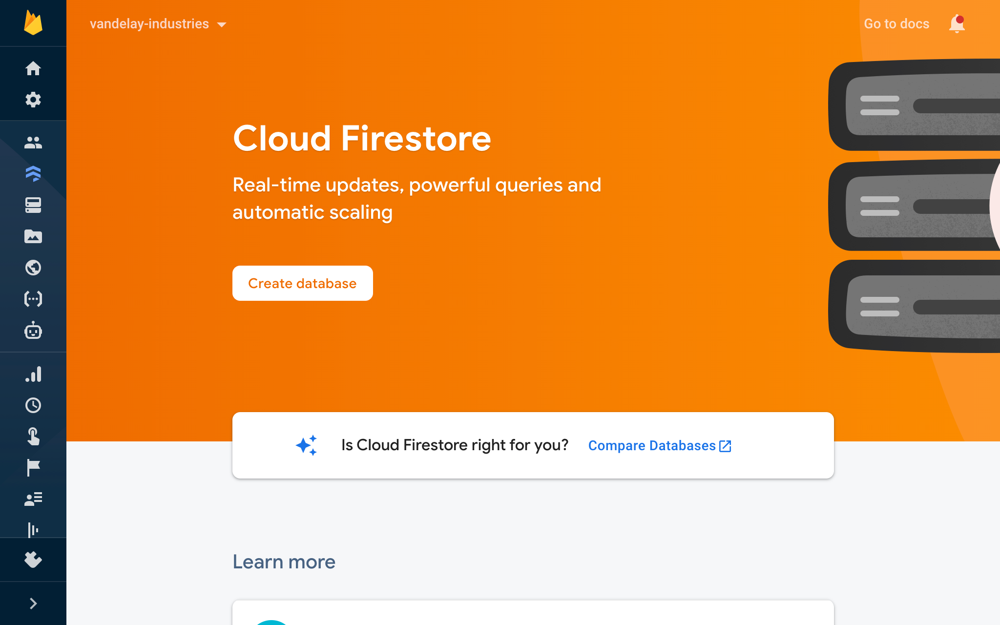Open Project Overview home icon
The width and height of the screenshot is (1000, 625).
click(x=33, y=68)
